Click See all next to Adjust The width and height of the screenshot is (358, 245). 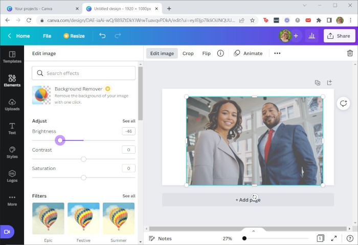pos(129,121)
